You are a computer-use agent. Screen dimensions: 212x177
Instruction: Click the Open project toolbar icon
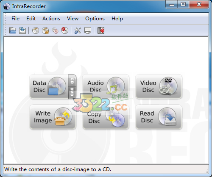[x=13, y=30]
